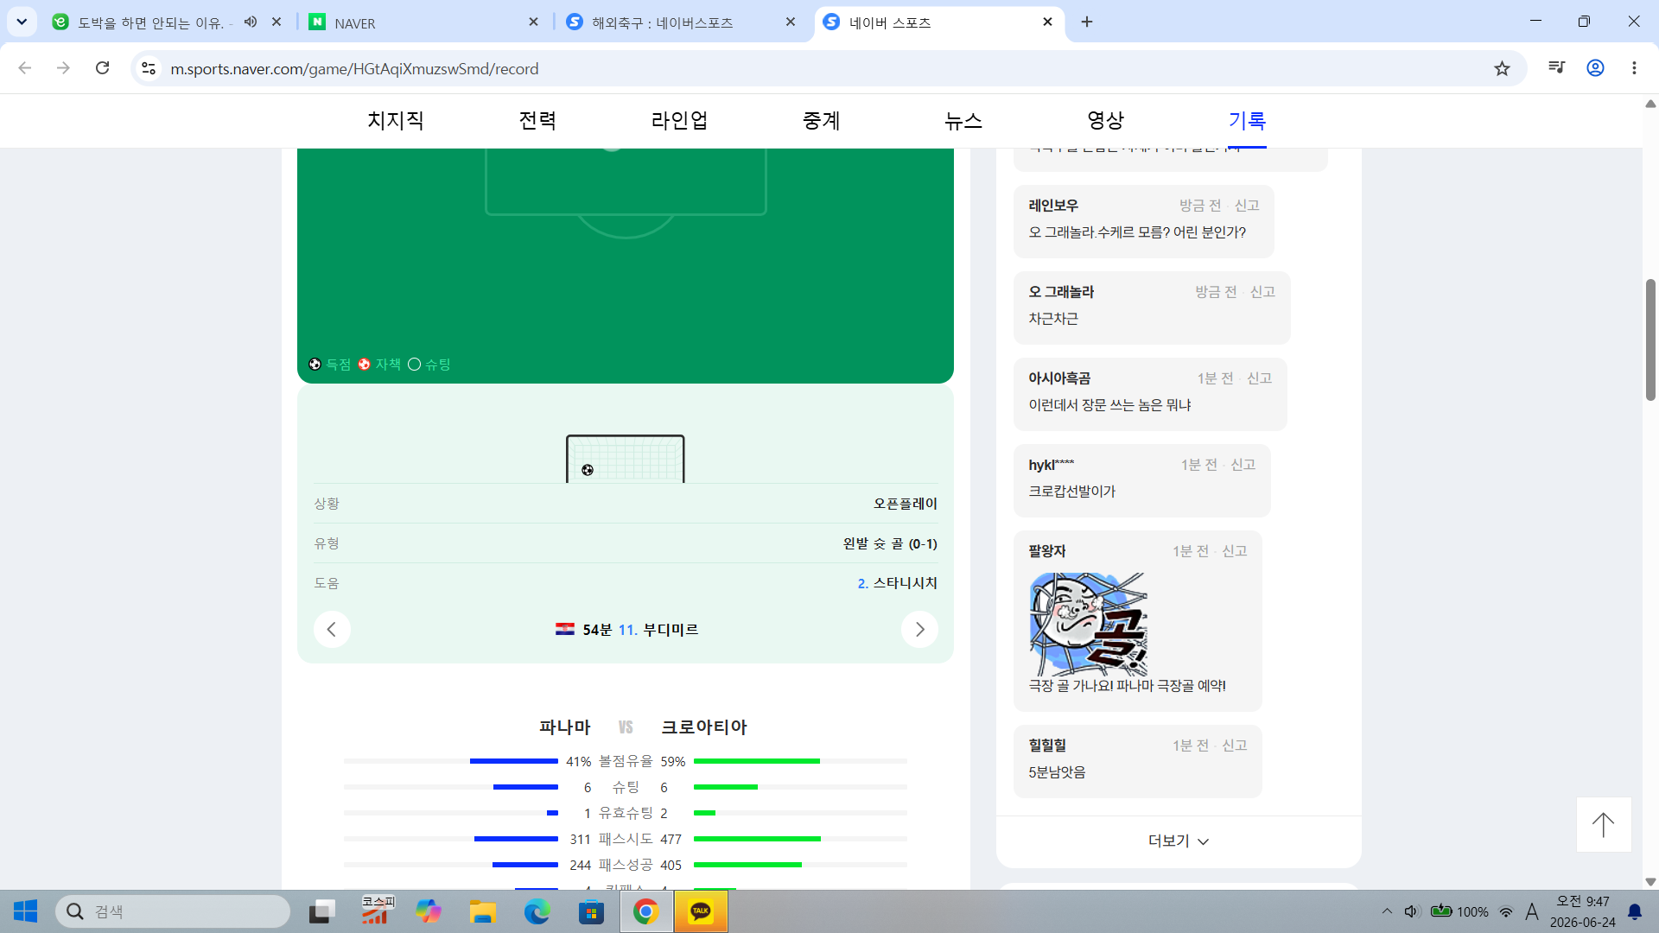
Task: Open the goal sticker image in 팔왕자's comment
Action: pyautogui.click(x=1088, y=625)
